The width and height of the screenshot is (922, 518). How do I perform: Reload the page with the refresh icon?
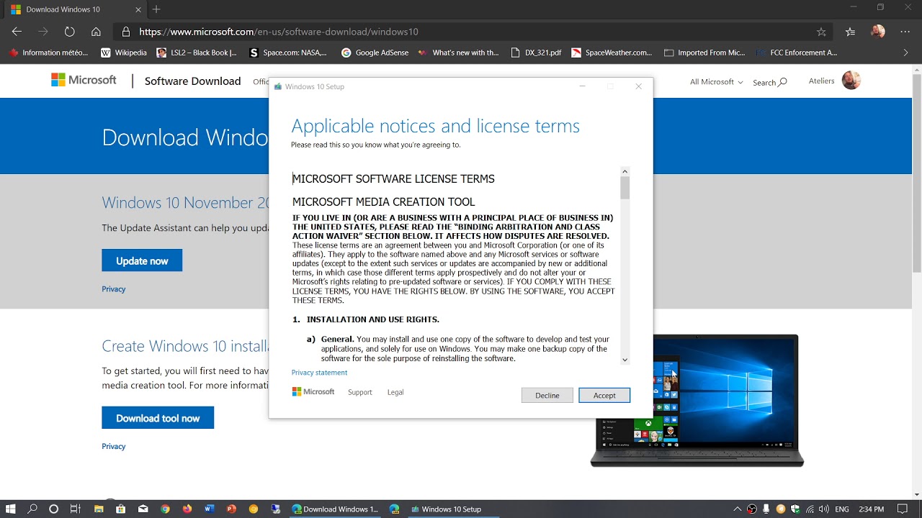(69, 32)
